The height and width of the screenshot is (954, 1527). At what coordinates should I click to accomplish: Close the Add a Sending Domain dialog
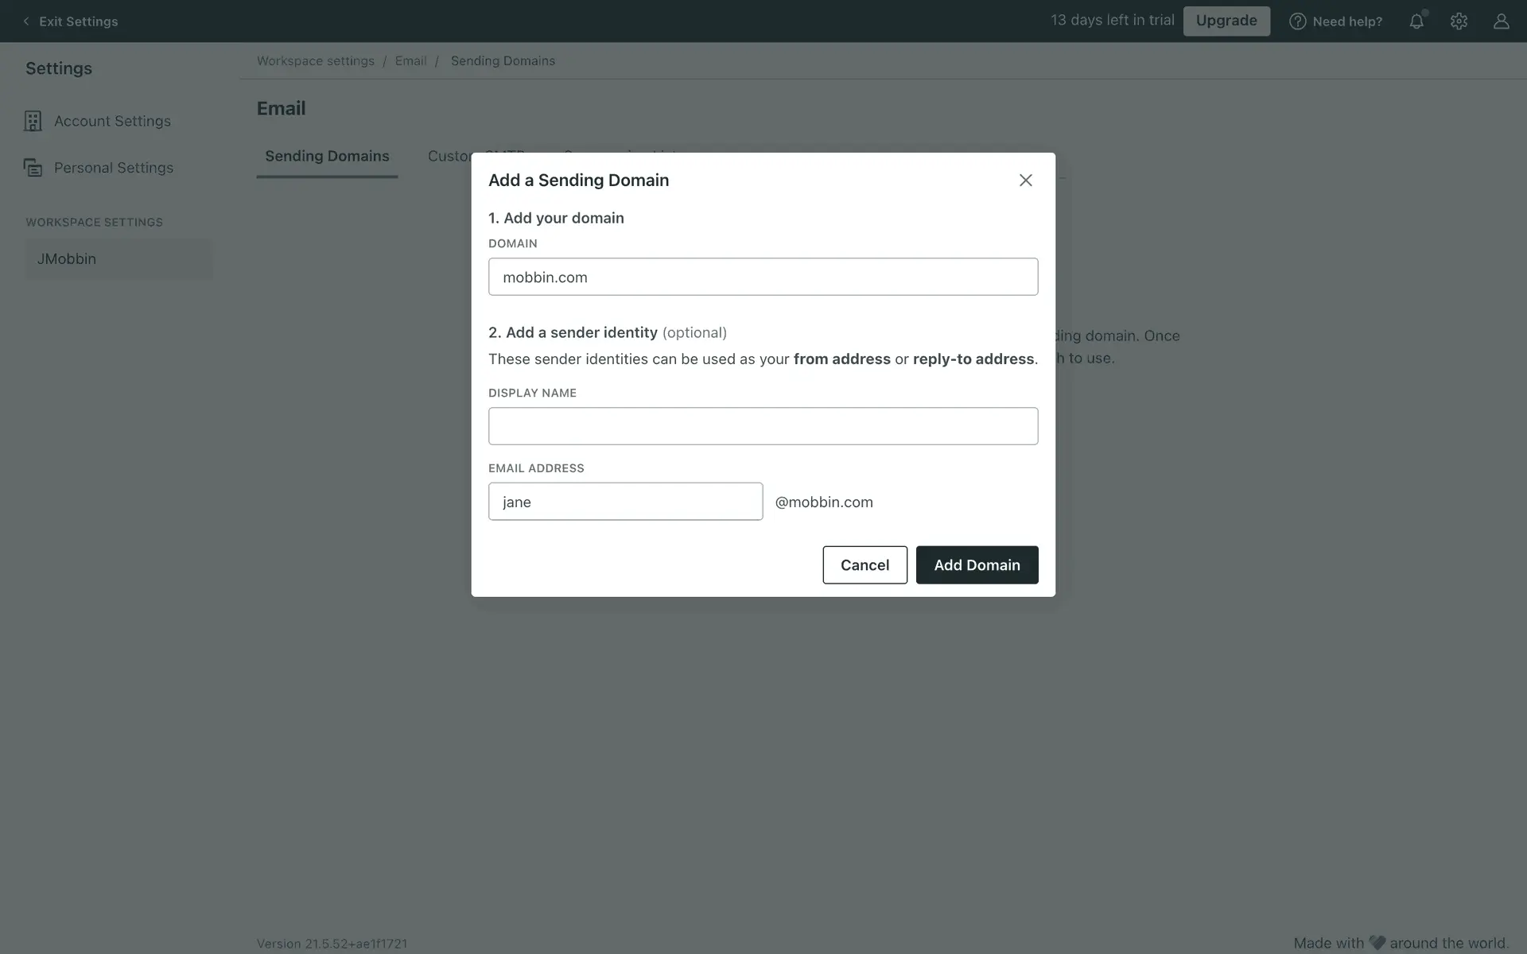coord(1025,180)
